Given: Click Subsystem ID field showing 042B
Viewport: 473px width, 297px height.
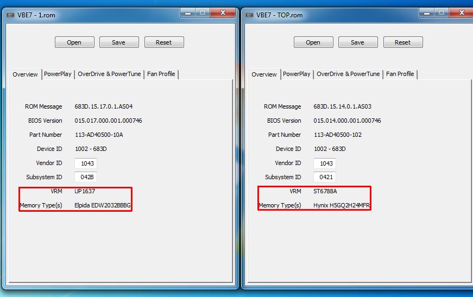Looking at the screenshot, I should click(86, 177).
